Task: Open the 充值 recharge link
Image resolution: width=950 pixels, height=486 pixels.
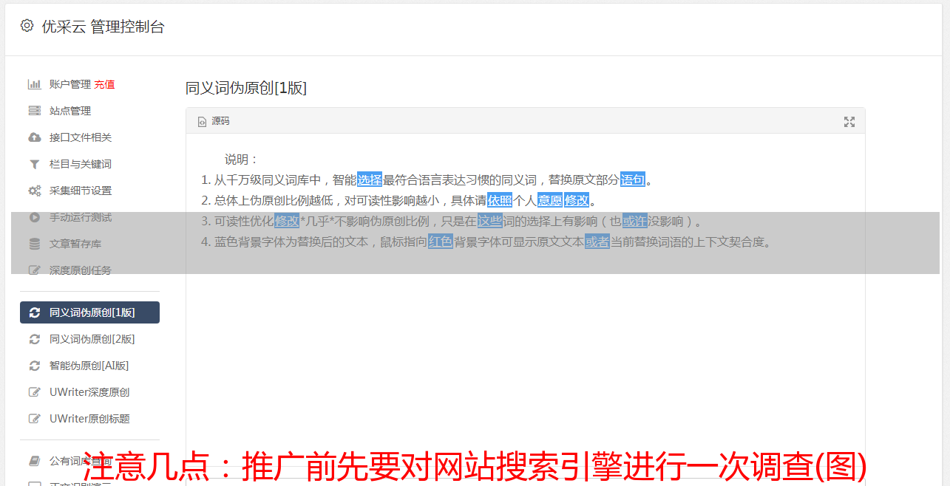Action: [104, 84]
